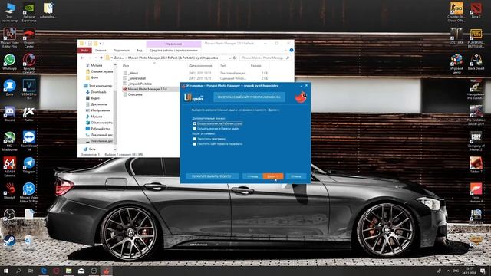Click the help develop project button
Viewport: 491px width, 276px height.
212,176
